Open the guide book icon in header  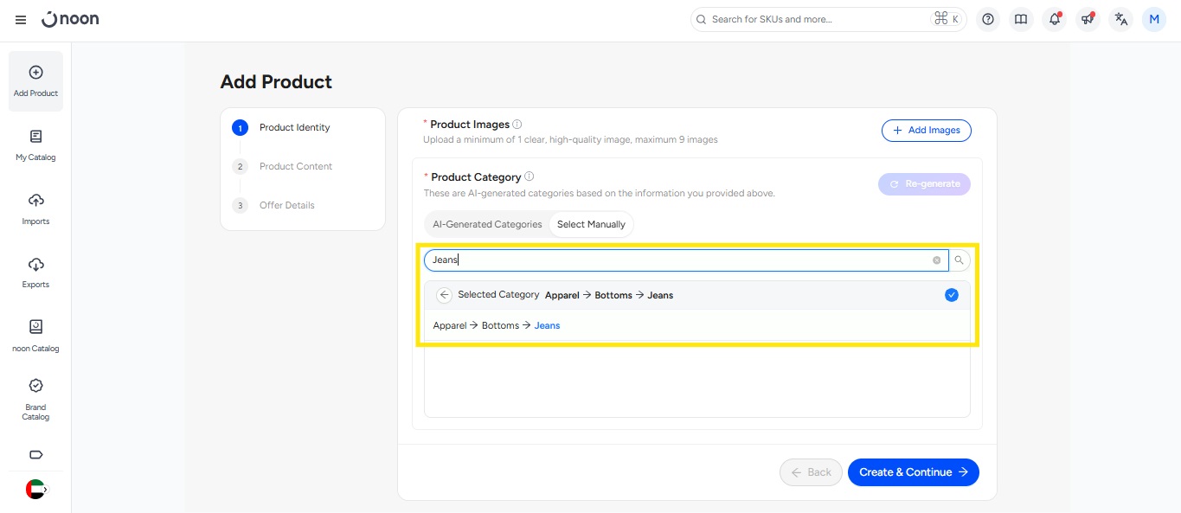[1021, 19]
